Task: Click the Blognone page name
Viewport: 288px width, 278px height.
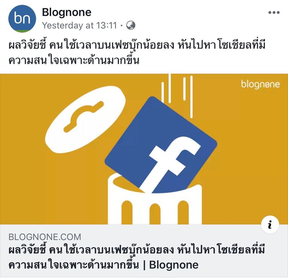Action: point(67,12)
